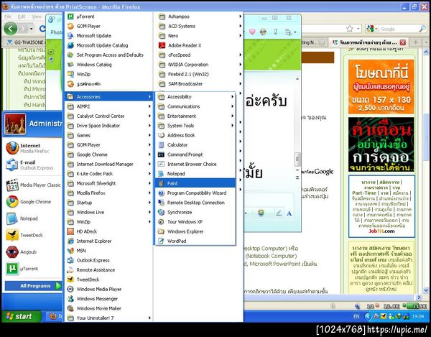Expand the NVIDIA Corporation folder

(x=200, y=65)
